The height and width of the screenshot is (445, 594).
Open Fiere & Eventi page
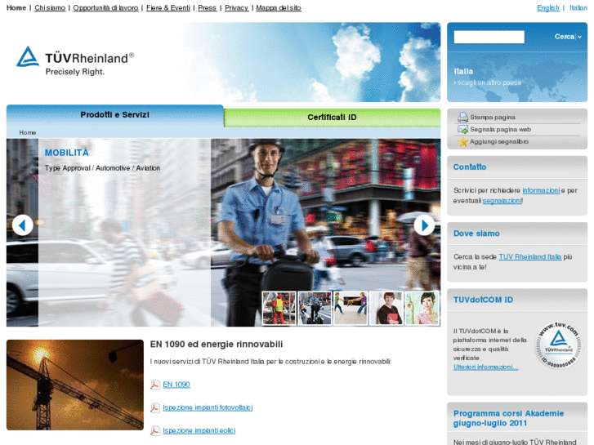point(168,7)
